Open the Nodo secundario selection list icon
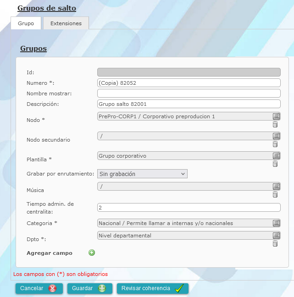The height and width of the screenshot is (297, 294). point(276,136)
